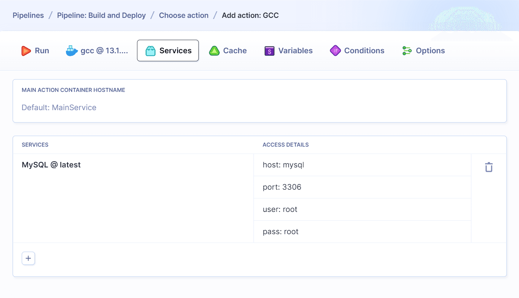Click the Services gift box icon
Image resolution: width=519 pixels, height=298 pixels.
pos(151,50)
